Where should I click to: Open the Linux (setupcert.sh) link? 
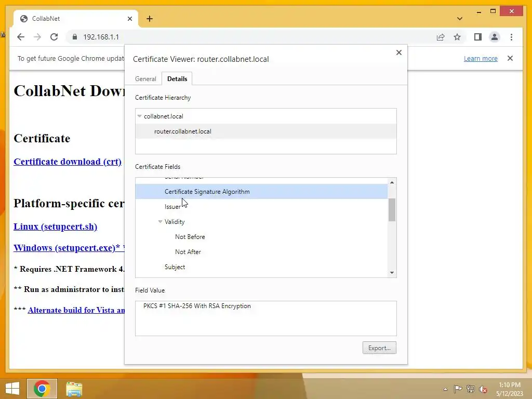(x=55, y=227)
